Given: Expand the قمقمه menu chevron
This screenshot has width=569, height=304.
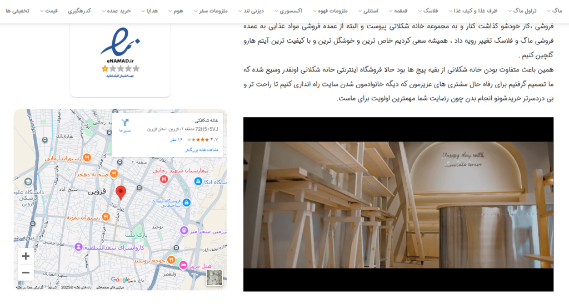Looking at the screenshot, I should (x=391, y=11).
